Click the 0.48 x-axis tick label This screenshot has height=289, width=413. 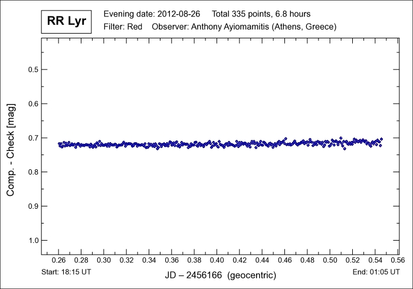coord(307,260)
